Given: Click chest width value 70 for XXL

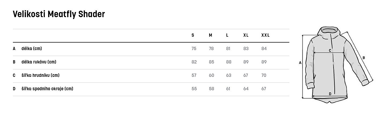Looking at the screenshot, I should pos(264,76).
